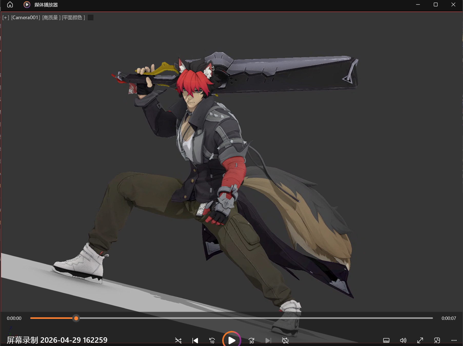The width and height of the screenshot is (463, 346).
Task: Click the [+] viewport label in the video
Action: pos(6,17)
